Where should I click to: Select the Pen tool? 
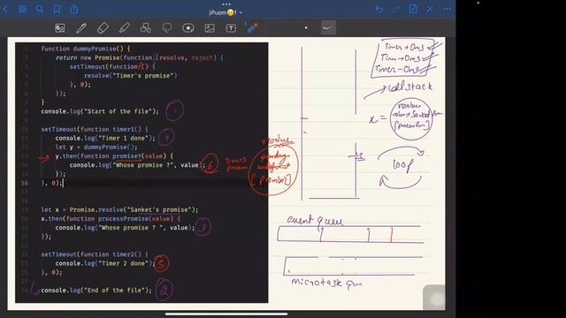pyautogui.click(x=81, y=28)
